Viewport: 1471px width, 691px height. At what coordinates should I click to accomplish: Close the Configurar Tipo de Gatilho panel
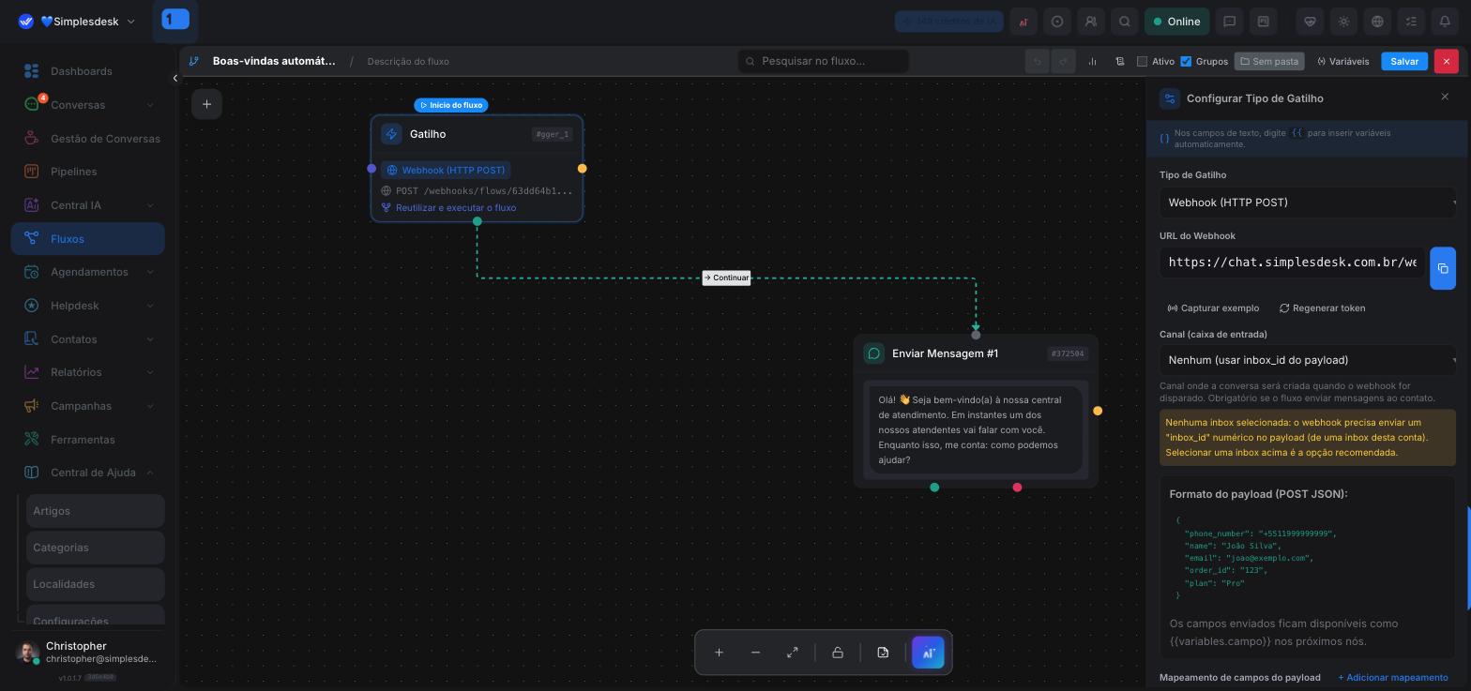[1445, 97]
